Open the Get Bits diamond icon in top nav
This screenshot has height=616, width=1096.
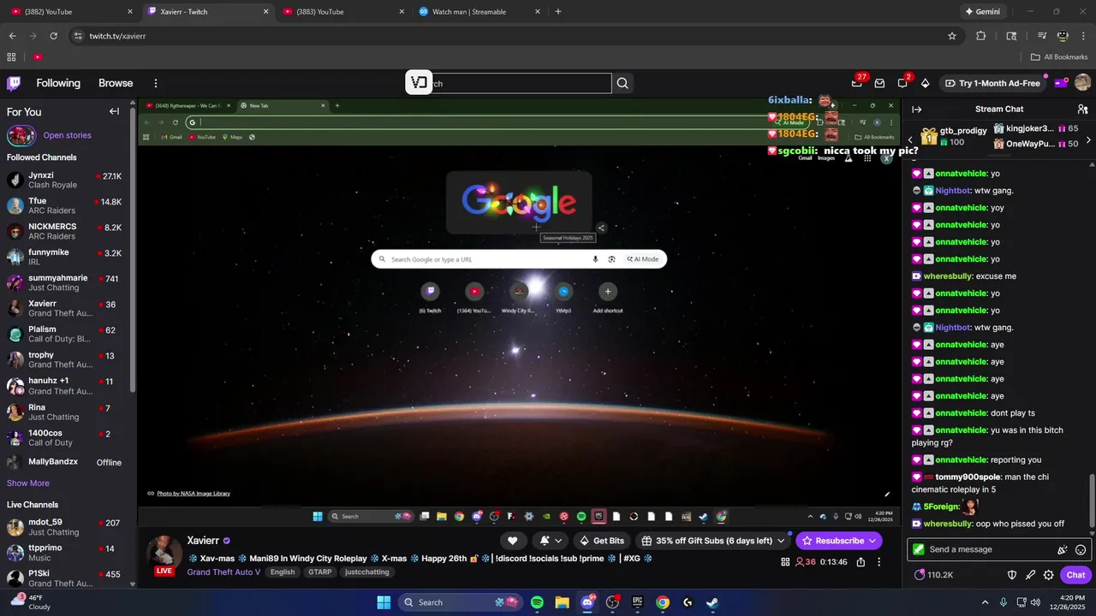coord(925,83)
